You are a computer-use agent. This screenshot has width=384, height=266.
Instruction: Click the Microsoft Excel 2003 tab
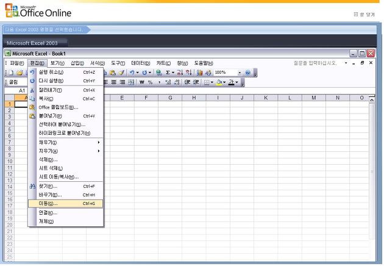tap(34, 43)
